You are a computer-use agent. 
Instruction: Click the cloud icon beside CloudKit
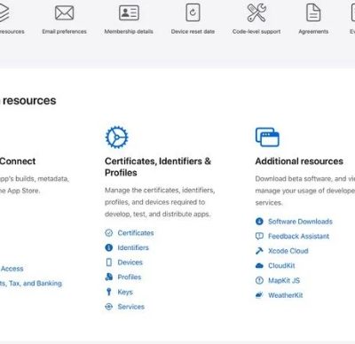[259, 266]
